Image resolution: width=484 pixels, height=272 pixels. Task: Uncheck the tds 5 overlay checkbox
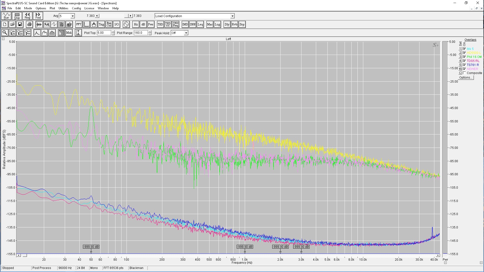click(x=464, y=49)
